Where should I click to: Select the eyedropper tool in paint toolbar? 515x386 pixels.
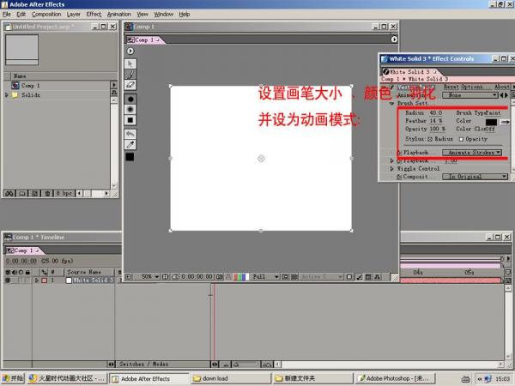pos(130,144)
